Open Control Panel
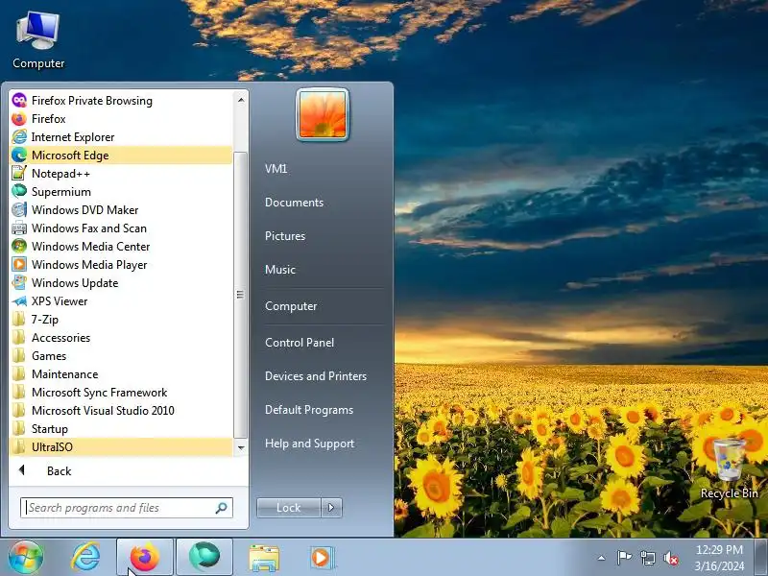 300,343
